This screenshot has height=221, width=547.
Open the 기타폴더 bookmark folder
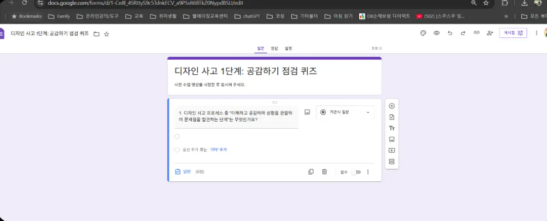(x=305, y=16)
